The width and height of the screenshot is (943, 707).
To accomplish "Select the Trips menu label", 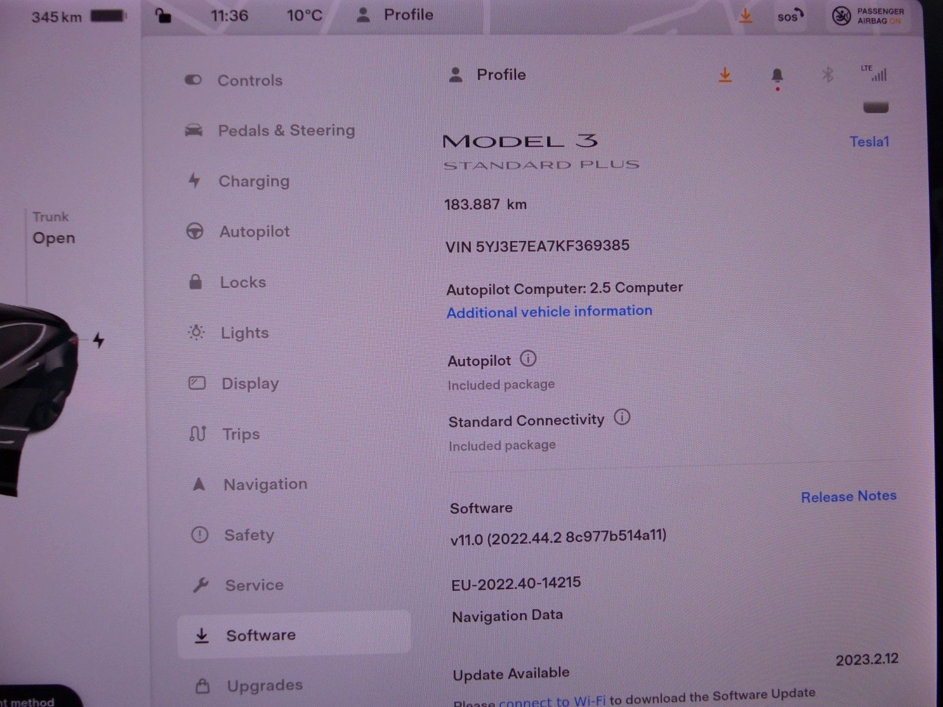I will coord(241,434).
